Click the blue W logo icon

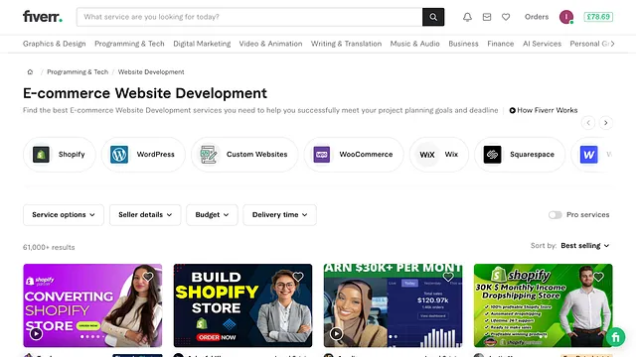(589, 155)
